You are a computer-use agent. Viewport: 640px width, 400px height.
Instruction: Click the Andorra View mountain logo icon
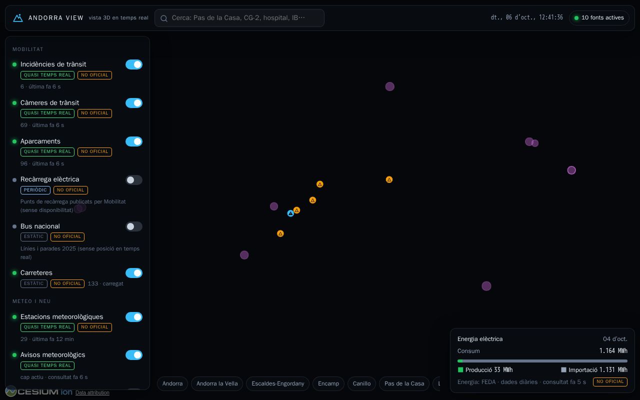coord(18,18)
